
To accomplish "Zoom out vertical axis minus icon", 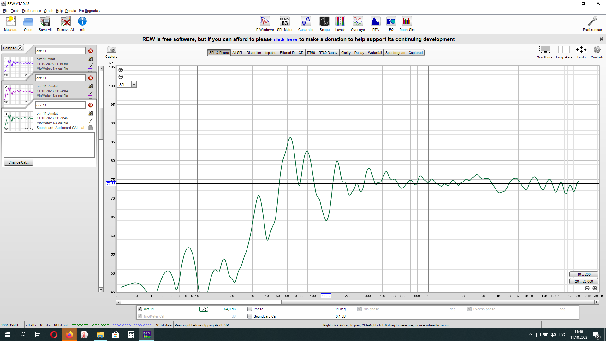I will pyautogui.click(x=121, y=77).
